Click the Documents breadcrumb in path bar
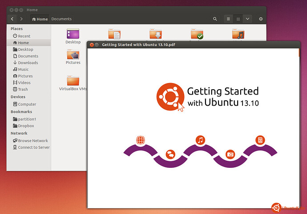This screenshot has height=214, width=307. (61, 19)
